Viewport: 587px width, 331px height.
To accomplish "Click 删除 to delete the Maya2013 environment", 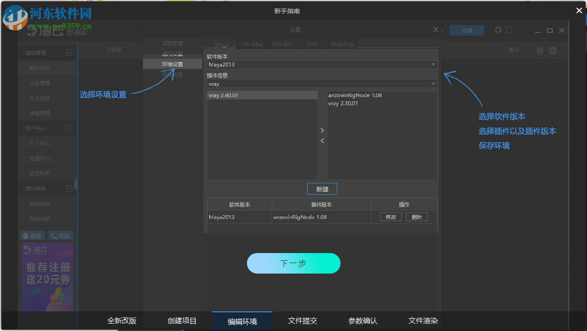I will pyautogui.click(x=416, y=217).
